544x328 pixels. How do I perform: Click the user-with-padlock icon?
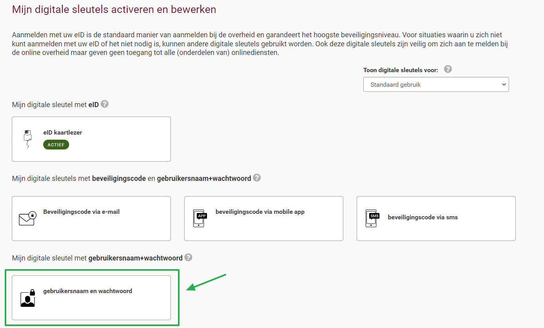27,299
